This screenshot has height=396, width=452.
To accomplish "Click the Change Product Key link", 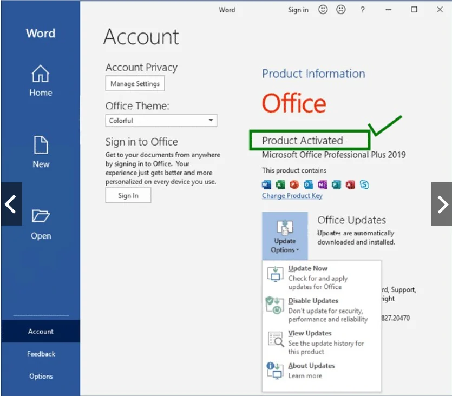I will coord(292,196).
